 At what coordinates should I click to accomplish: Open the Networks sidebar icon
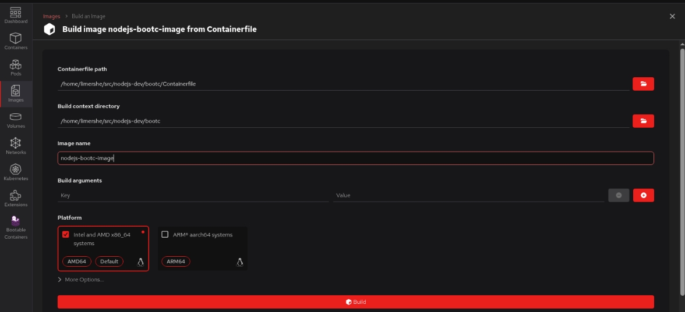tap(16, 145)
